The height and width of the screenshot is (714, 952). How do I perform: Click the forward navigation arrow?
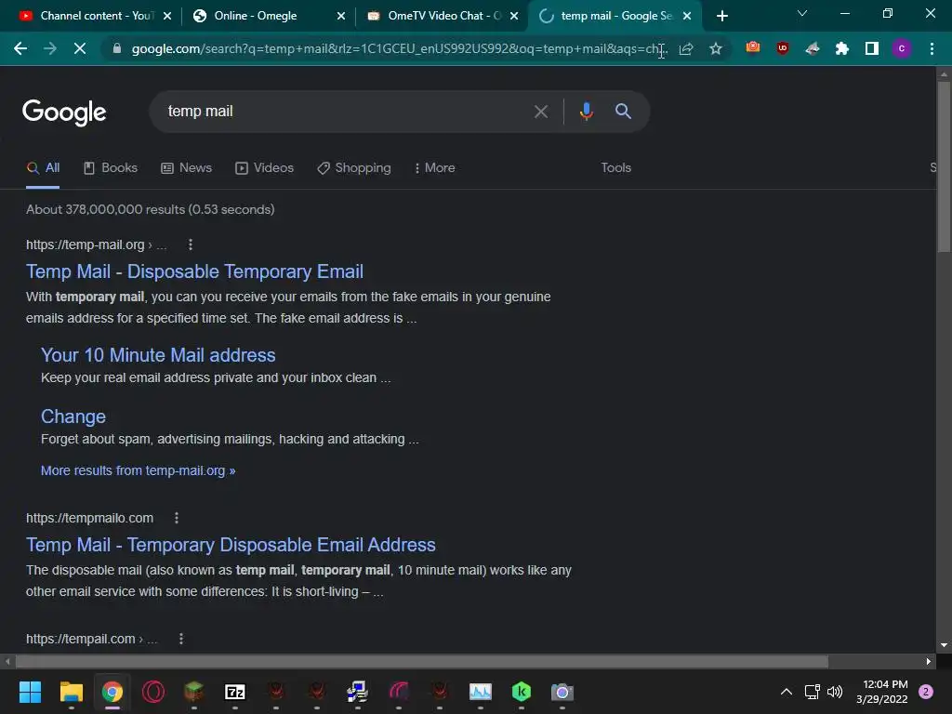(50, 48)
